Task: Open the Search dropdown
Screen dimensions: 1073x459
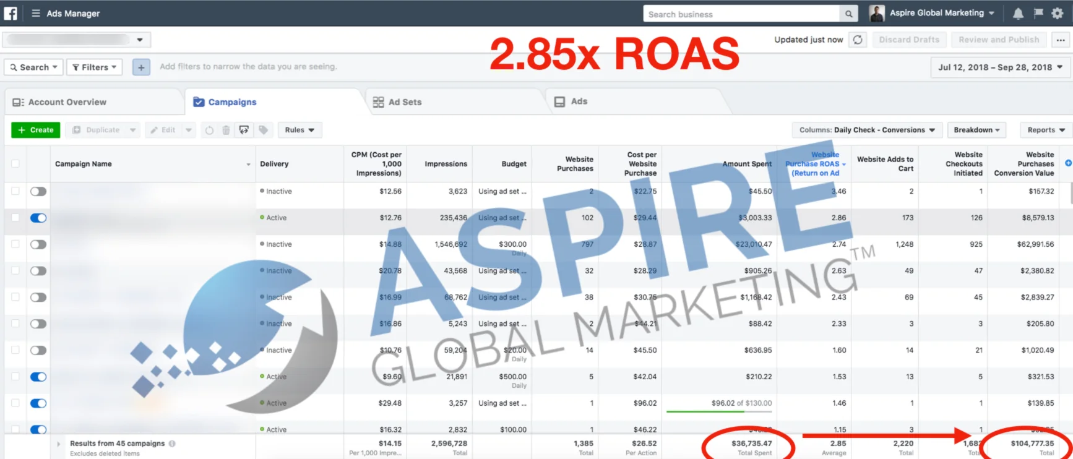Action: coord(34,67)
